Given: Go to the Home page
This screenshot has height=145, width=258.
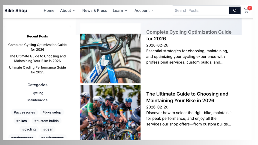Looking at the screenshot, I should coord(49,11).
